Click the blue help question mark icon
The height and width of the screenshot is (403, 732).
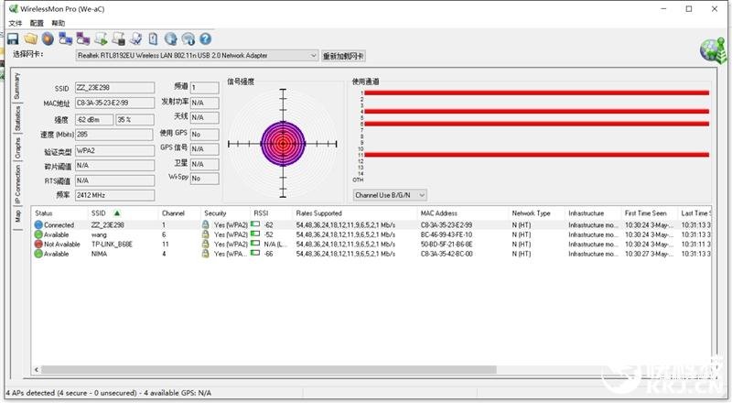click(205, 38)
